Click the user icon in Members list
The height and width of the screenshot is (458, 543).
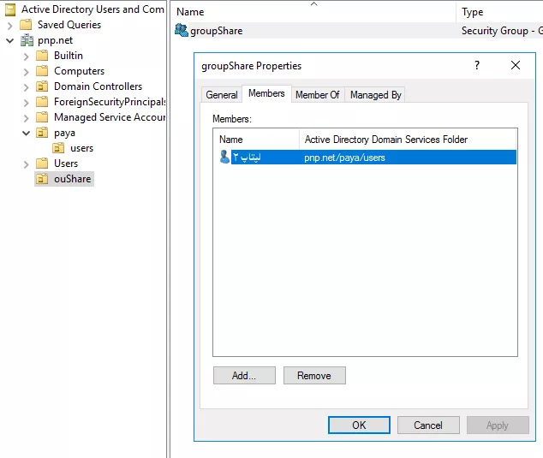tap(224, 158)
